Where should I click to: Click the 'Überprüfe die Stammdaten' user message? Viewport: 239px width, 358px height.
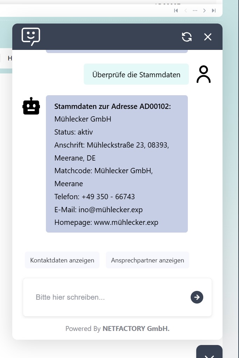[136, 74]
